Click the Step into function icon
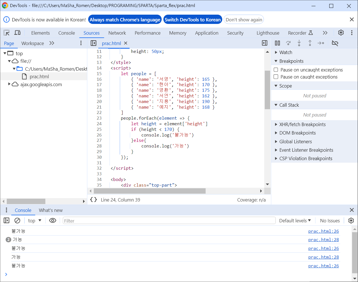Viewport: 358px width, 282px height. [x=299, y=43]
